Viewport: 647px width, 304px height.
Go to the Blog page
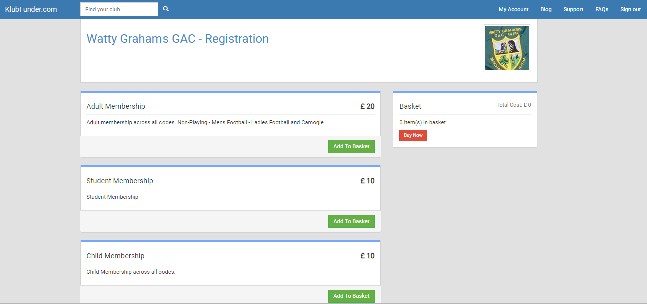(546, 9)
